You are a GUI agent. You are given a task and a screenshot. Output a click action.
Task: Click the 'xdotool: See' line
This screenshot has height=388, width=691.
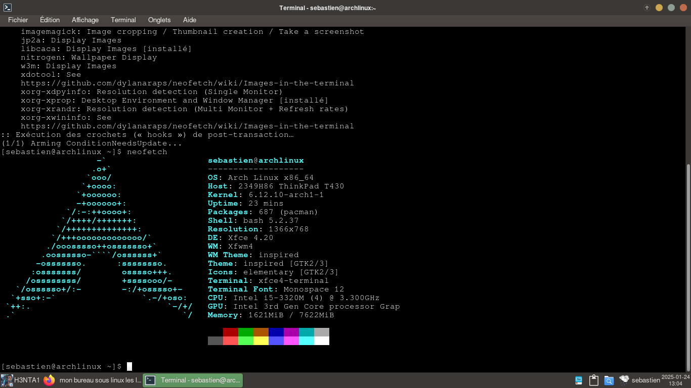pos(51,74)
